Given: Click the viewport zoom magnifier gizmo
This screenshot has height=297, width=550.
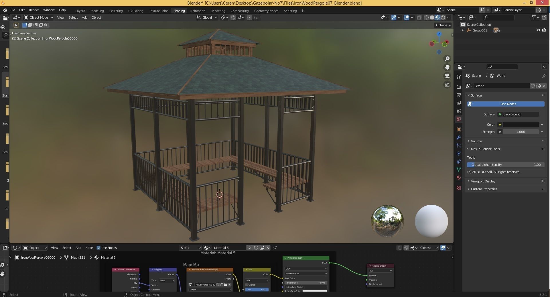Looking at the screenshot, I should [x=447, y=59].
